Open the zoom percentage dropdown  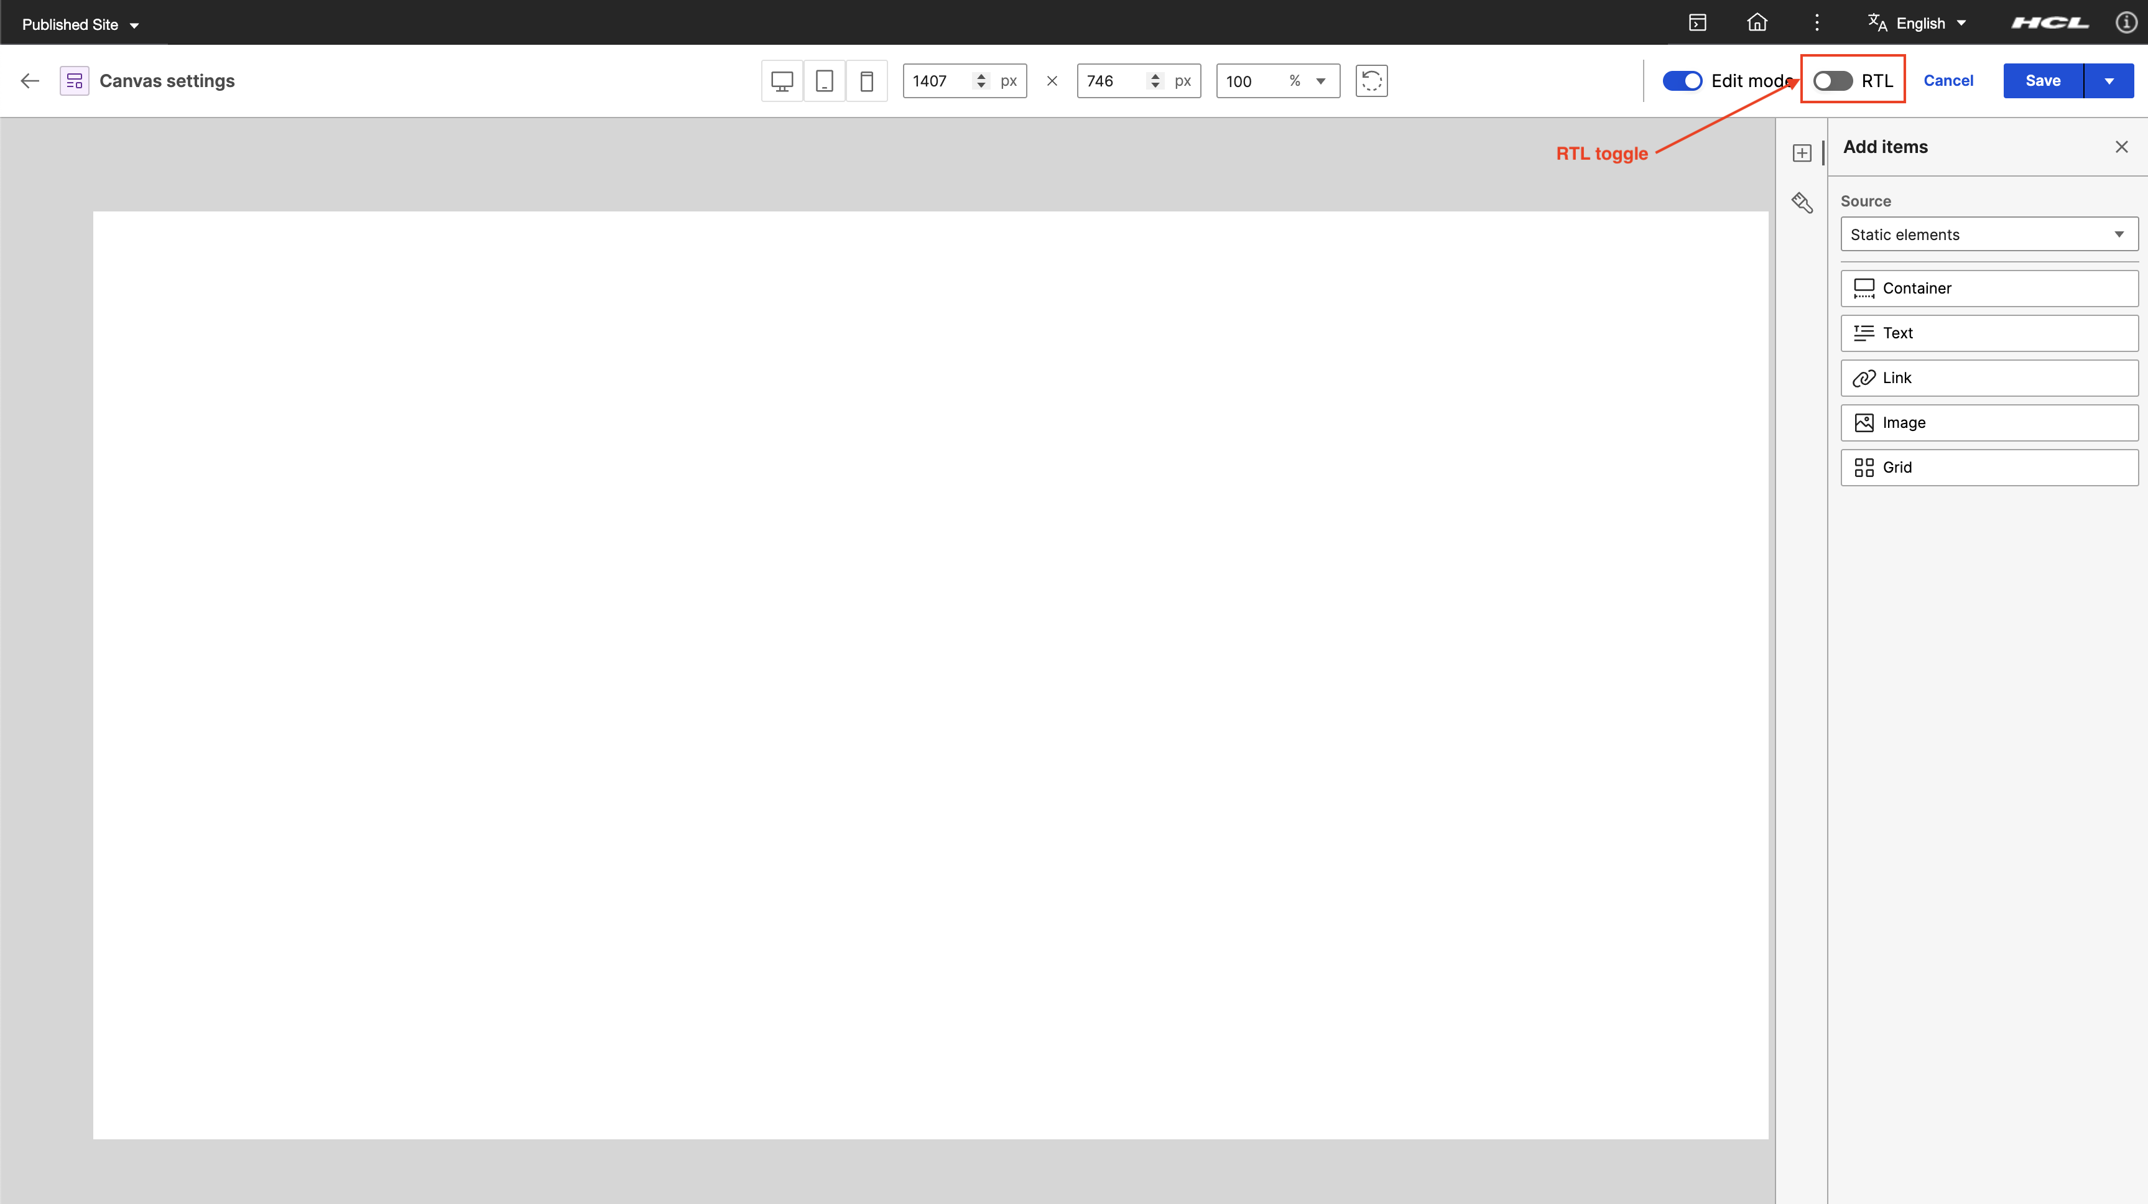click(x=1320, y=81)
